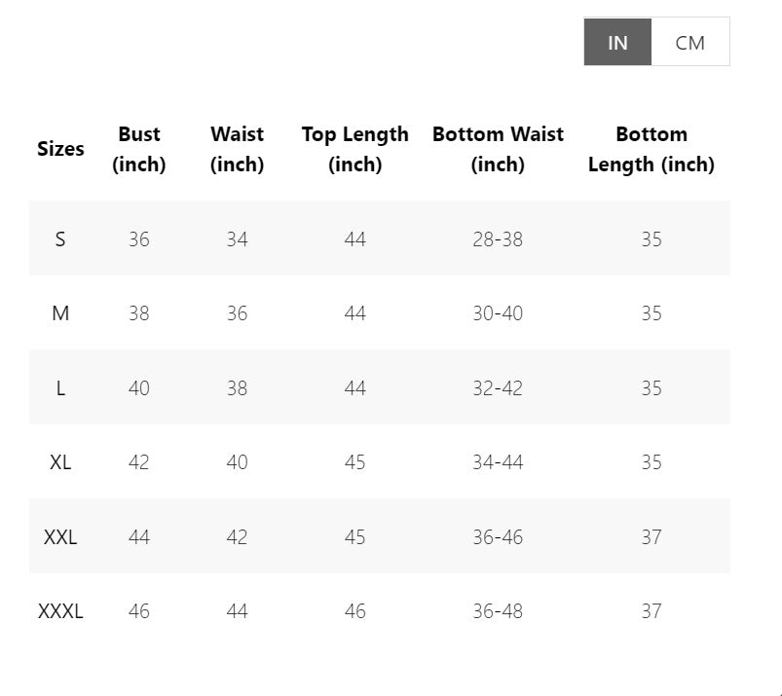Select the 36-48 bottom waist cell
Viewport: 782px width, 696px height.
(498, 611)
